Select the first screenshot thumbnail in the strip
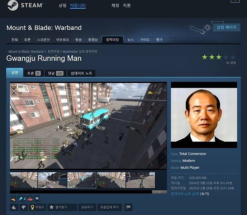 (23, 180)
